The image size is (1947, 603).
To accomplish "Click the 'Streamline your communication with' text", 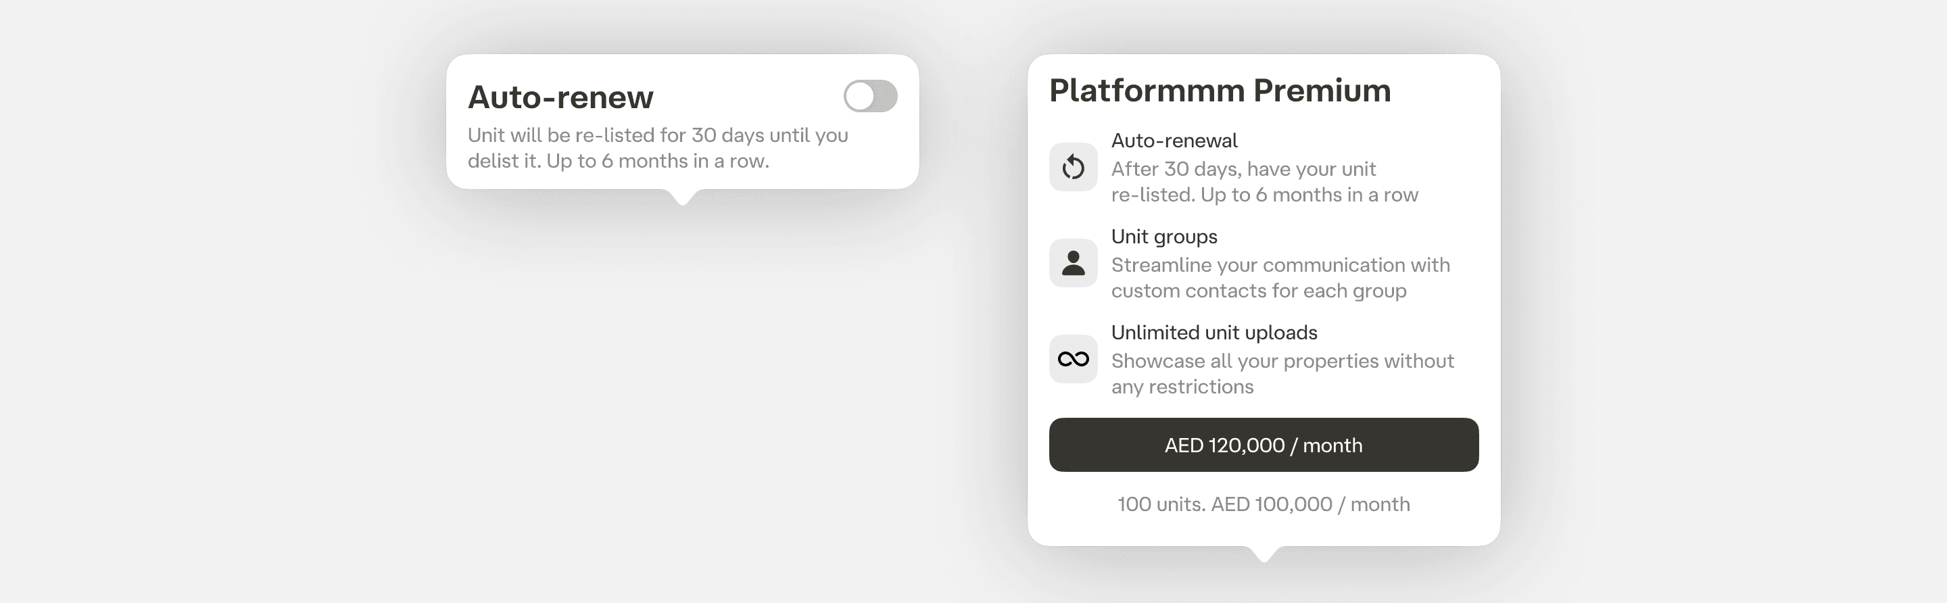I will (x=1280, y=264).
